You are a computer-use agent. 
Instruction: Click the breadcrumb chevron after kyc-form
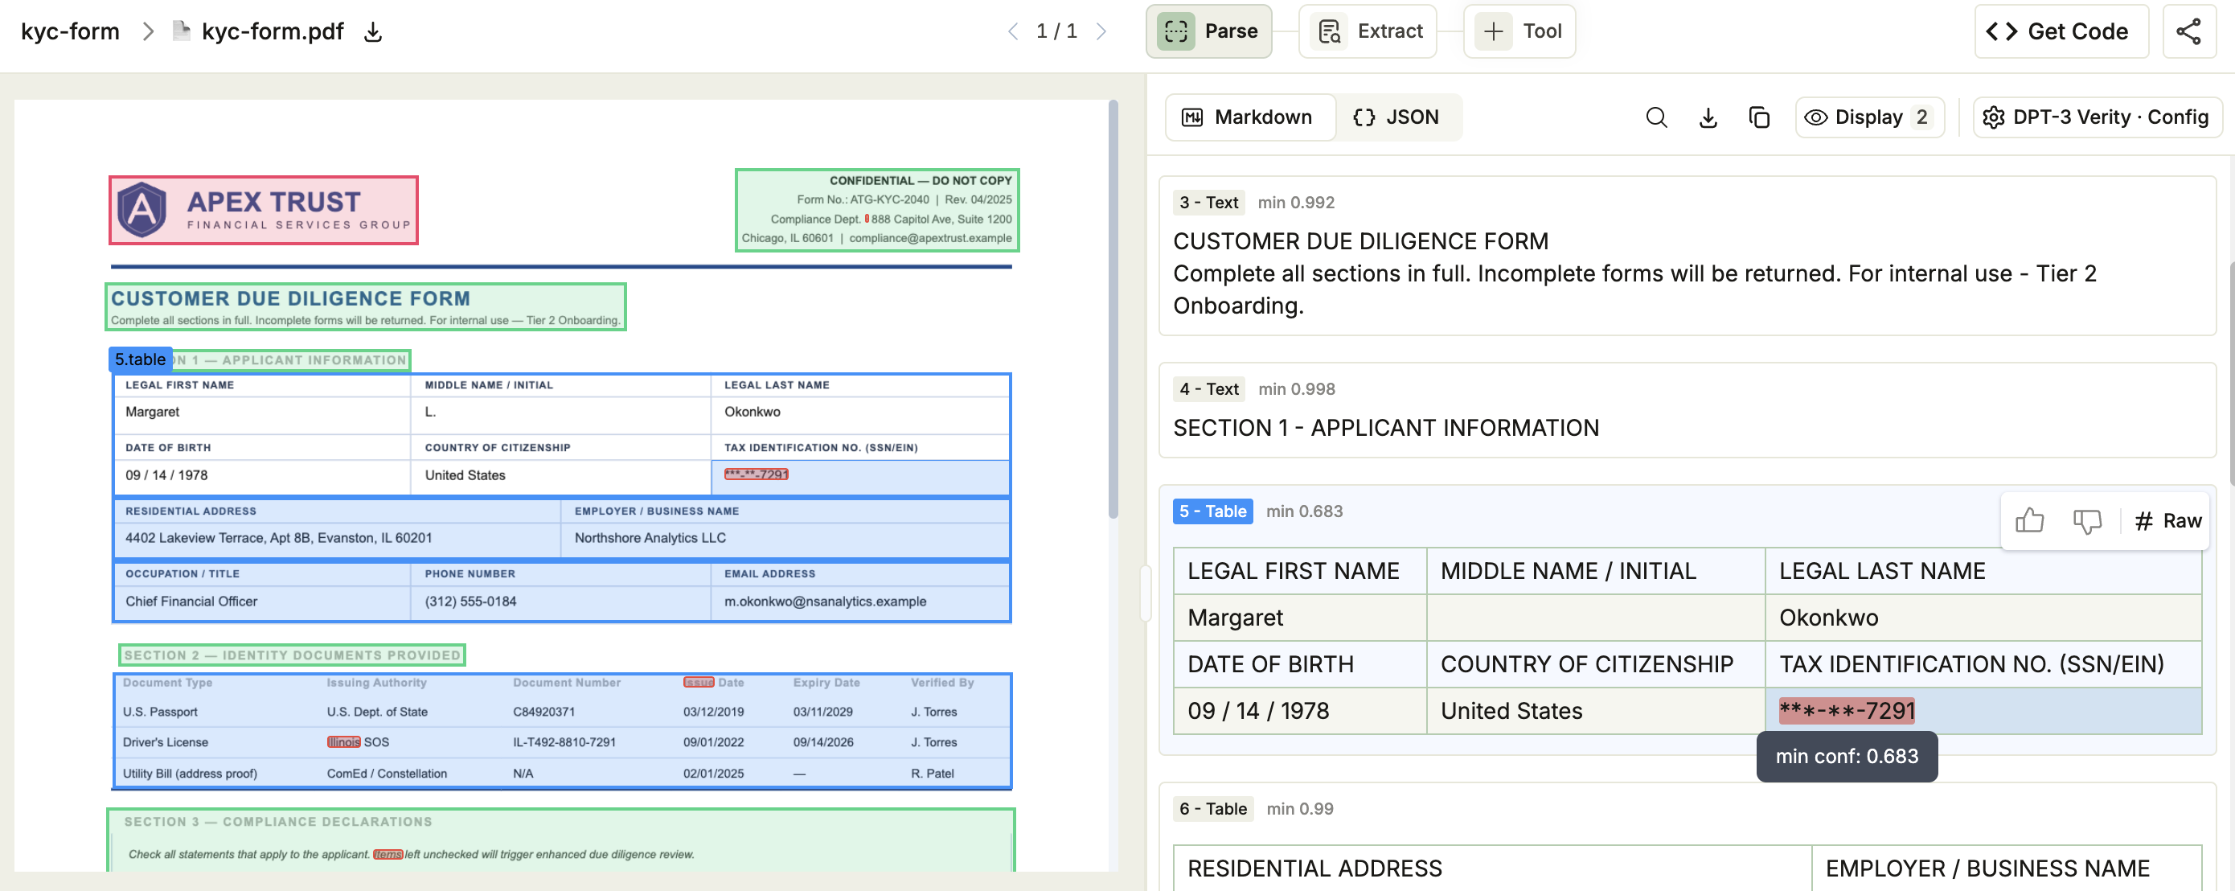[149, 31]
